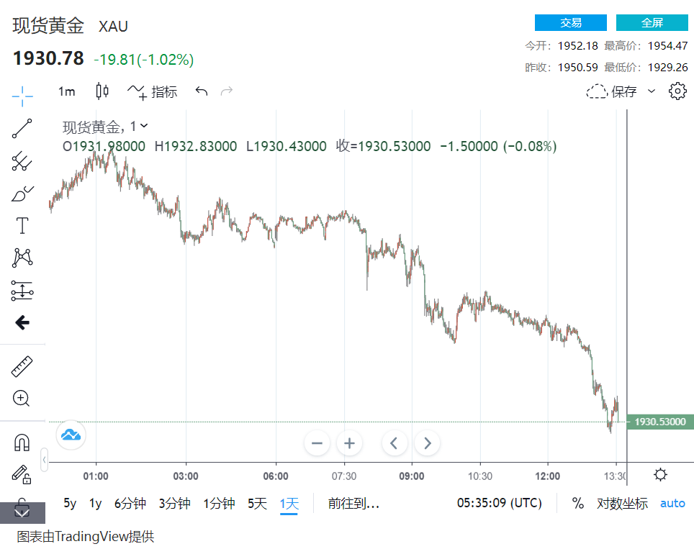Expand the 现货黄金 legend chevron

[x=144, y=126]
